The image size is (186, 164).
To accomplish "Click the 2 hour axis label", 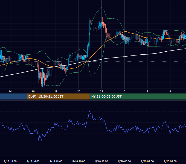I will click(147, 92).
